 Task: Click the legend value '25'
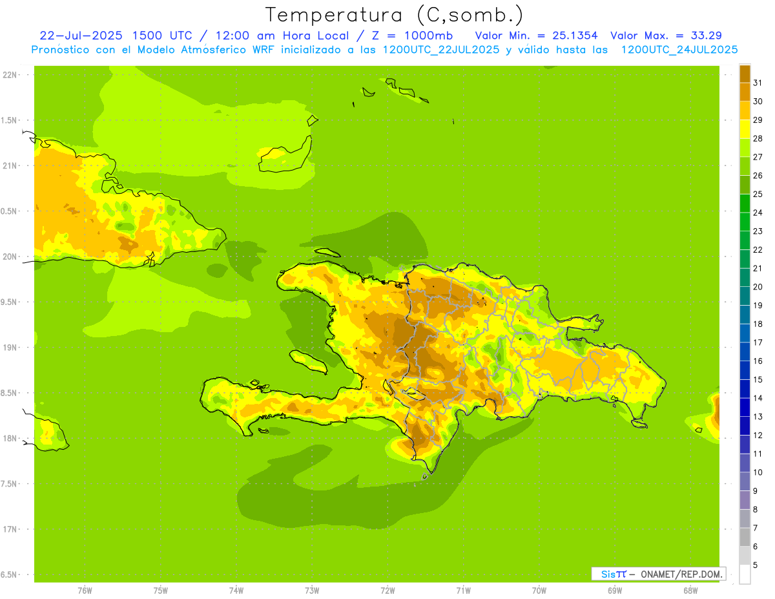758,194
